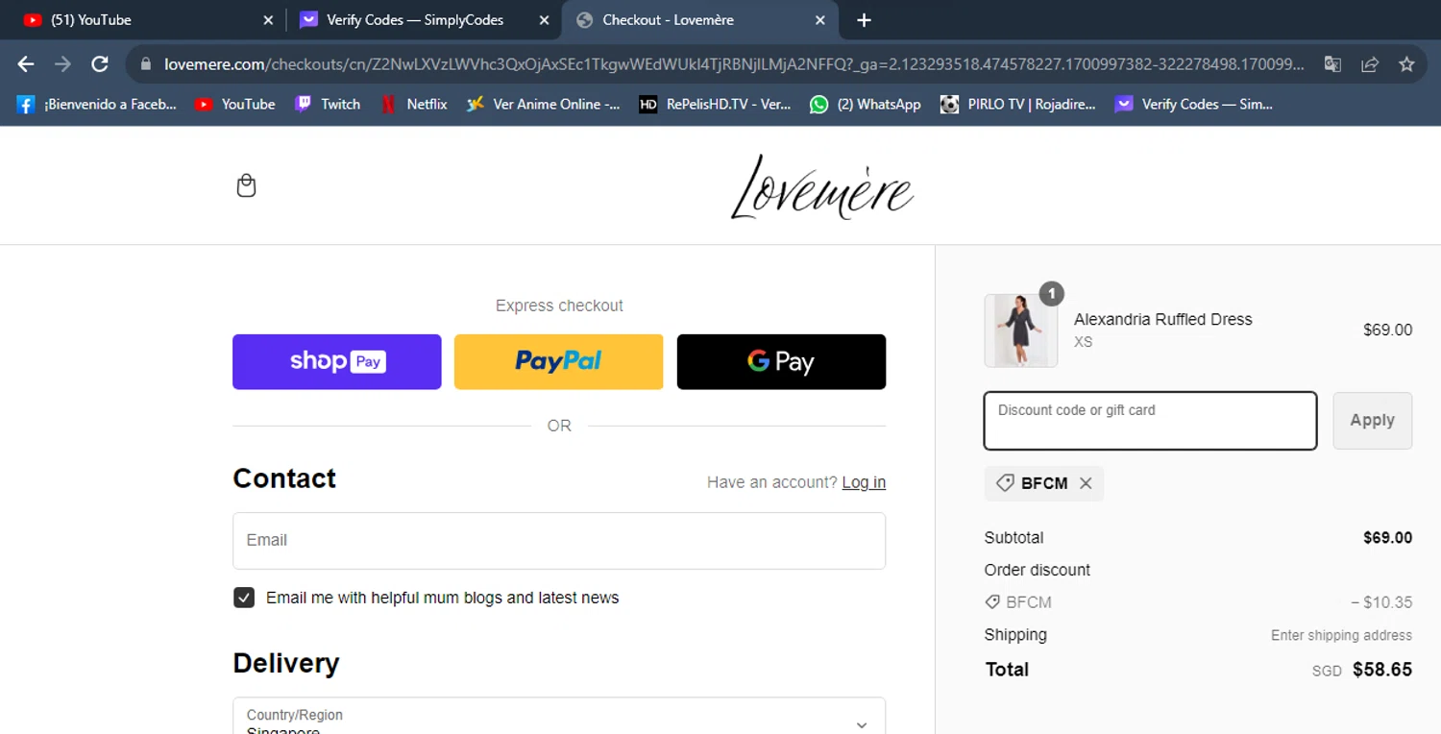Open the YouTube bookmark
Screen dimensions: 1441x734
(235, 104)
